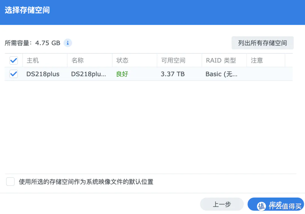Screen dimensions: 305x214
Task: Click the green 良好 status text
Action: [x=122, y=74]
